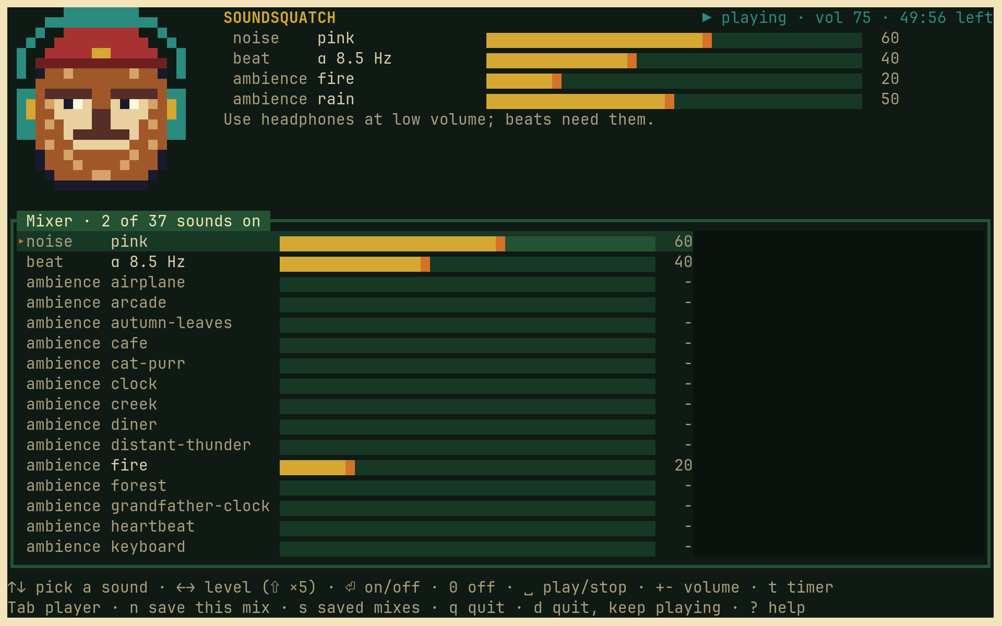The image size is (1002, 626).
Task: Select the ambience arcade row
Action: pyautogui.click(x=355, y=303)
